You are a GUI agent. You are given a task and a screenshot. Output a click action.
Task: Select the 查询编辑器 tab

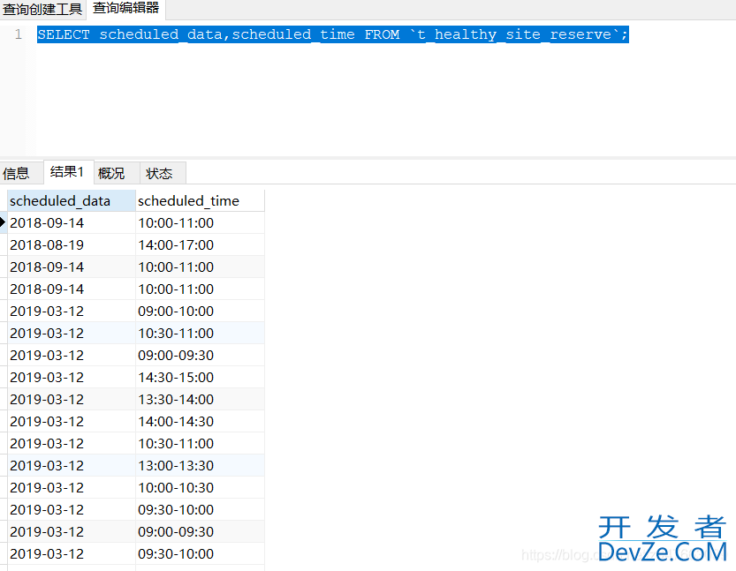pos(125,9)
